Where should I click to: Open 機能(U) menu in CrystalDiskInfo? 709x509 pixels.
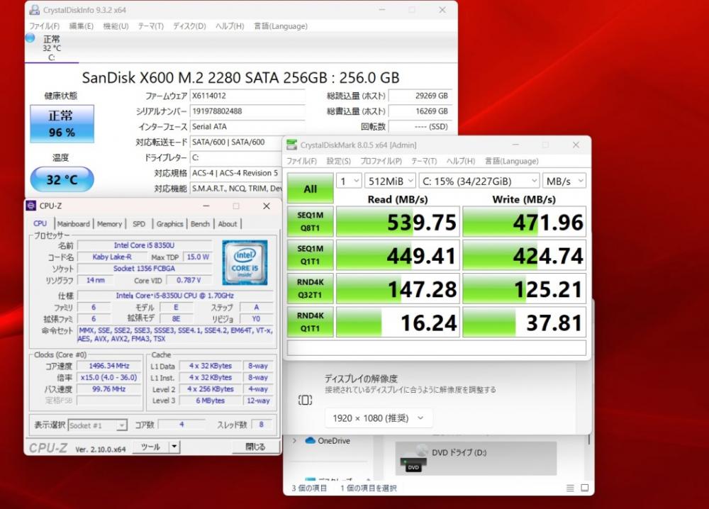[x=116, y=26]
